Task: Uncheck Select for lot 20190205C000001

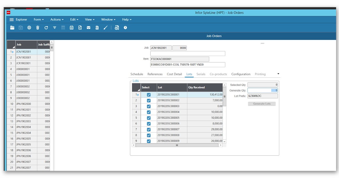Action: (x=149, y=95)
